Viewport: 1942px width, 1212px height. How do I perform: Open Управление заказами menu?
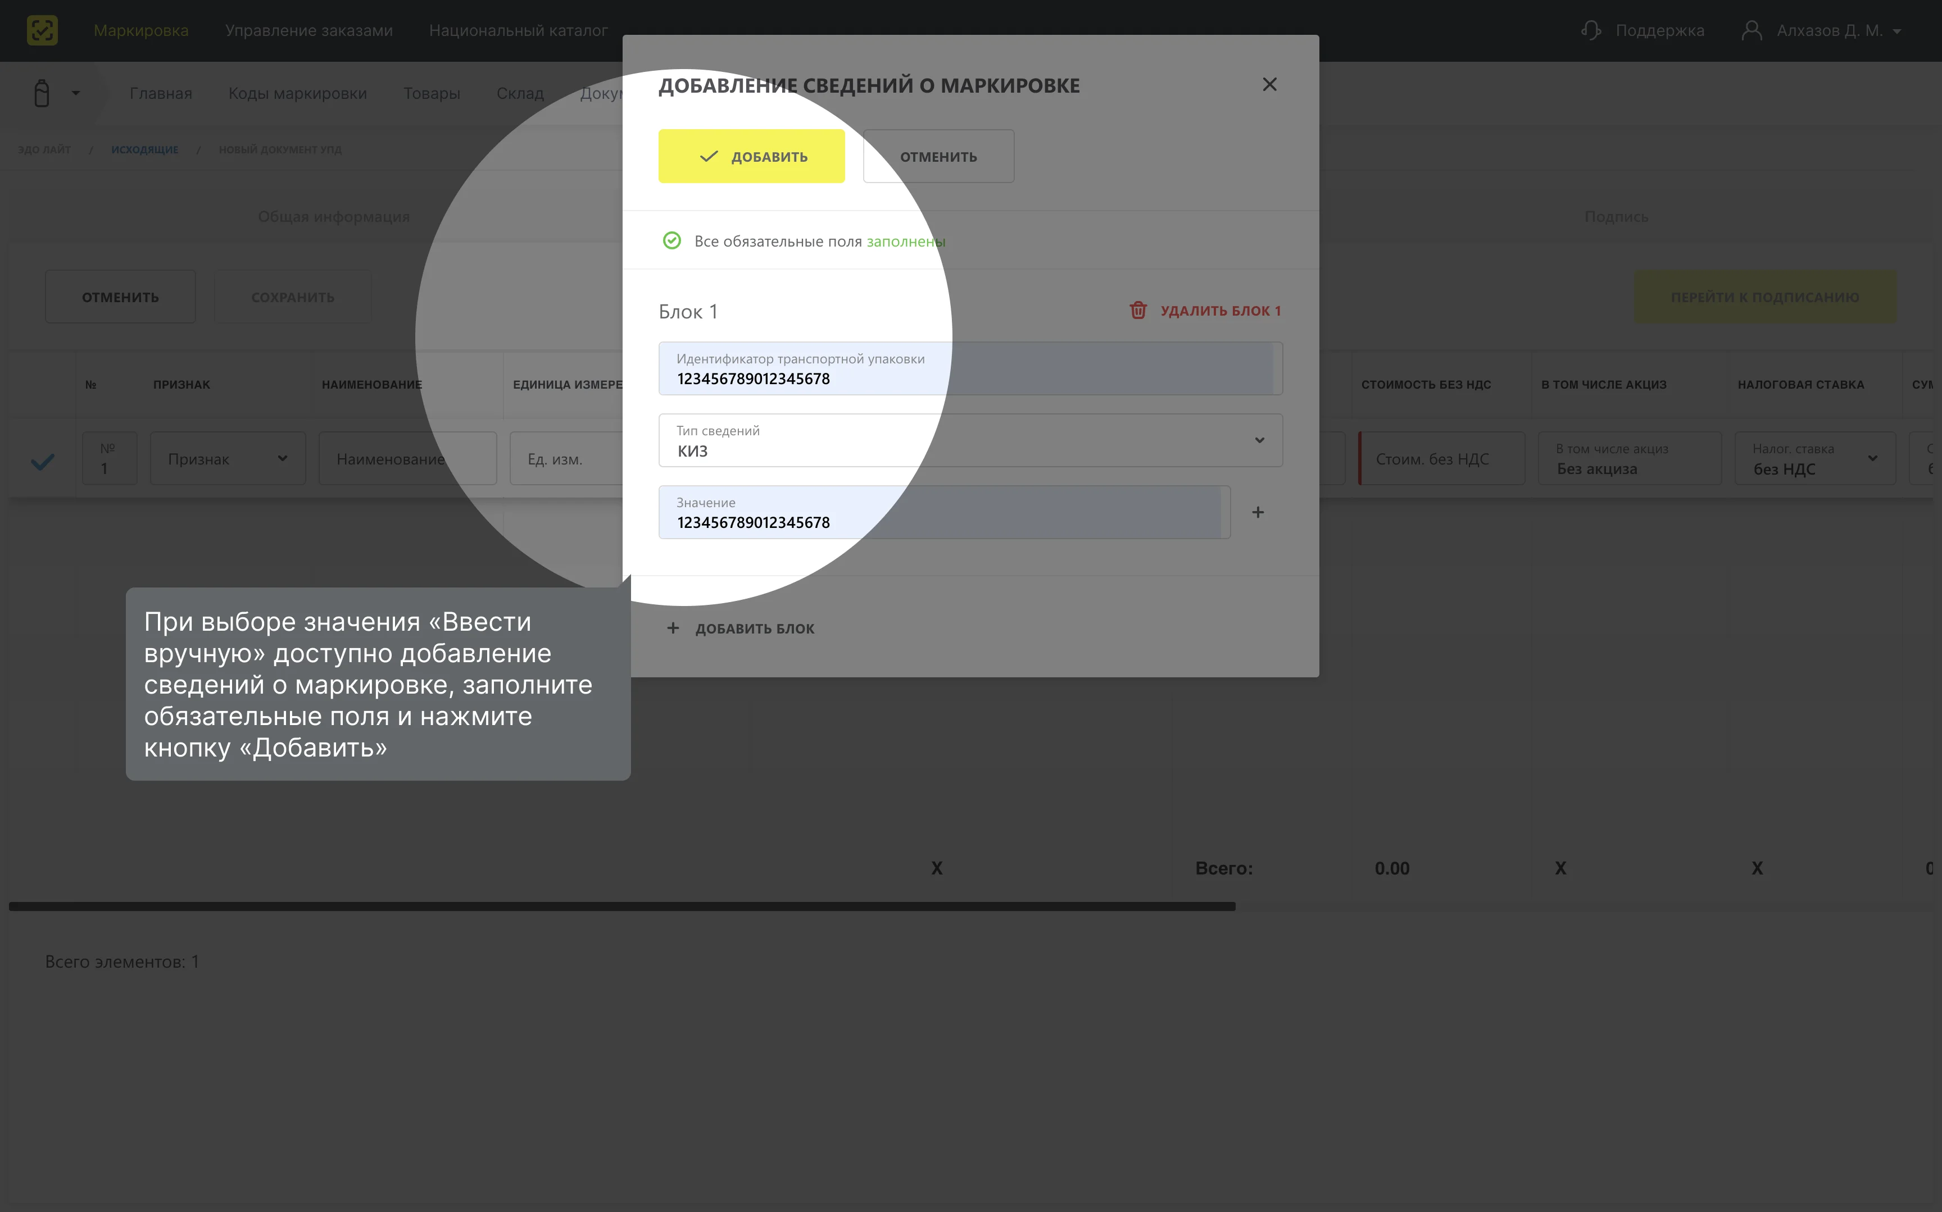click(308, 30)
